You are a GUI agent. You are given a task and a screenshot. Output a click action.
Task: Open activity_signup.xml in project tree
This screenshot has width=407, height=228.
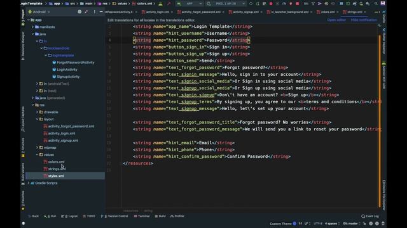(x=61, y=141)
